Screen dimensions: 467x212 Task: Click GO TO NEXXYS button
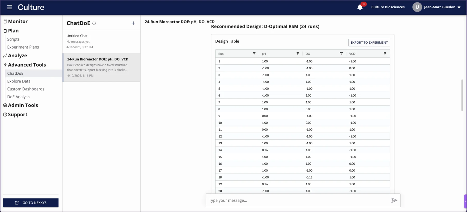pos(31,203)
